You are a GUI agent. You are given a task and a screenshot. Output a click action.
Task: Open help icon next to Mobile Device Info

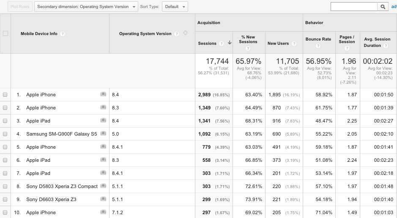62,34
